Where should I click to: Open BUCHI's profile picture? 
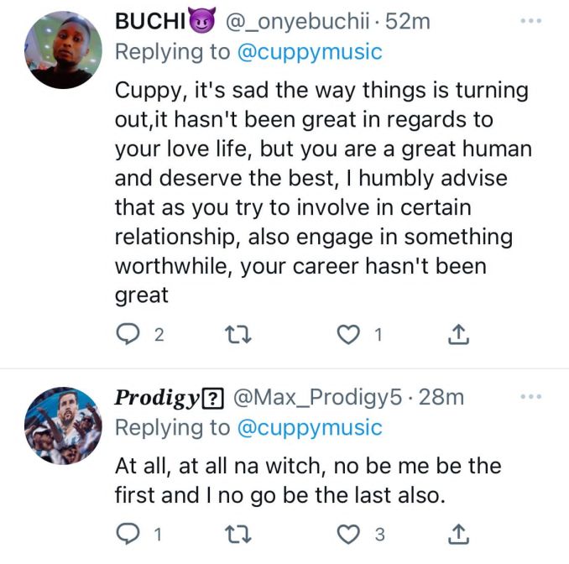pos(60,53)
